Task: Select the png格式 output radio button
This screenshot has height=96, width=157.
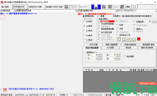Action: tap(84, 35)
